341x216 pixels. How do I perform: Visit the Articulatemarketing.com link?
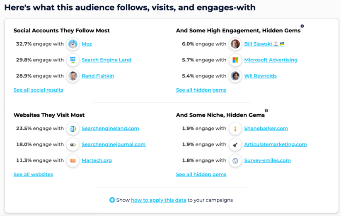click(276, 145)
